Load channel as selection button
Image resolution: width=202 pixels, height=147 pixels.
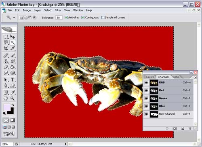tap(167, 128)
